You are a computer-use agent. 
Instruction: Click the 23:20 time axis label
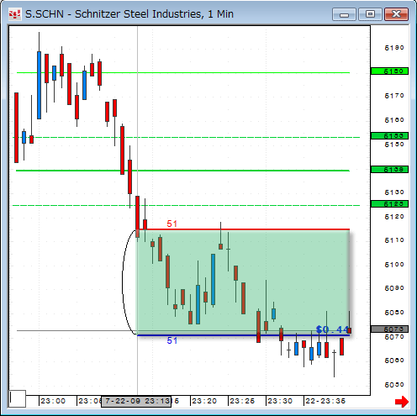(204, 401)
